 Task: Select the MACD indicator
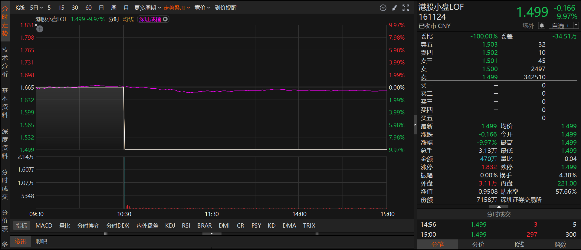point(44,225)
